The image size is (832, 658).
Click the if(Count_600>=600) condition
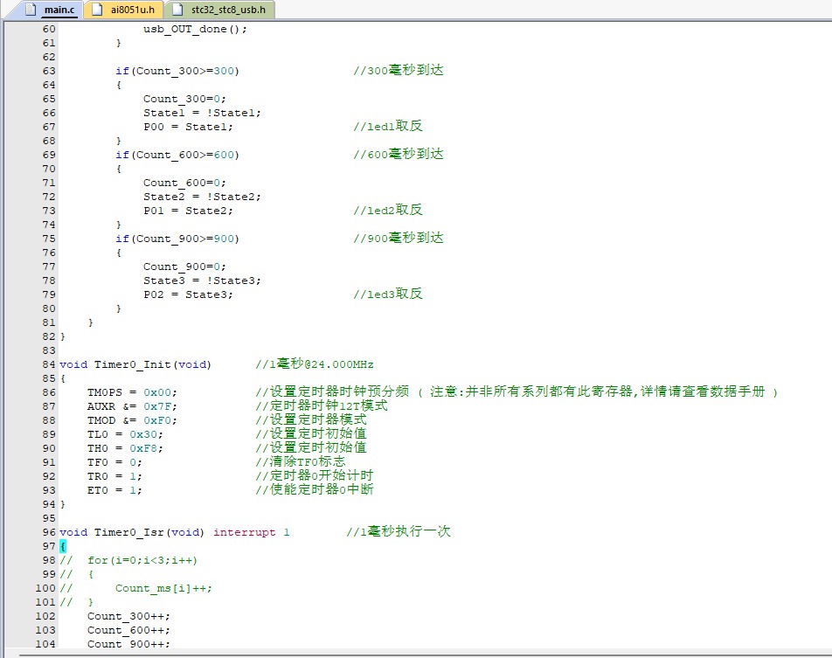[177, 155]
